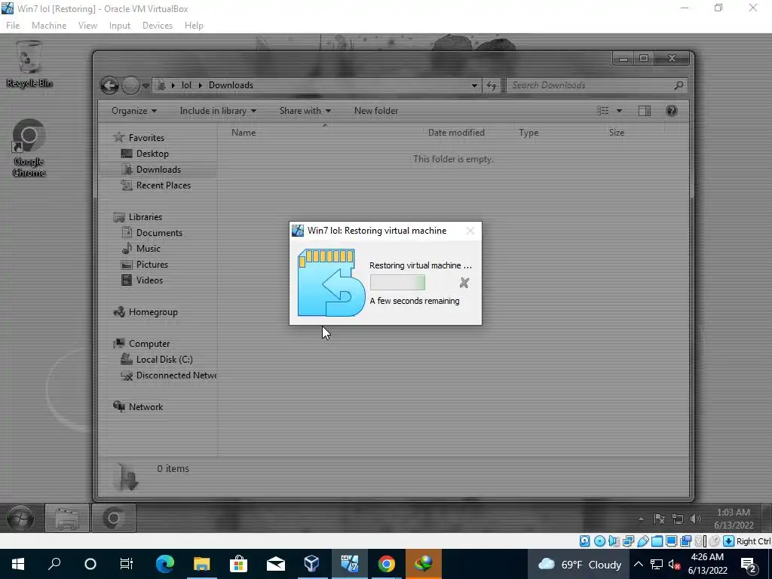The height and width of the screenshot is (579, 772).
Task: Open the audio settings indicator in VirtualBox status bar
Action: pyautogui.click(x=614, y=541)
